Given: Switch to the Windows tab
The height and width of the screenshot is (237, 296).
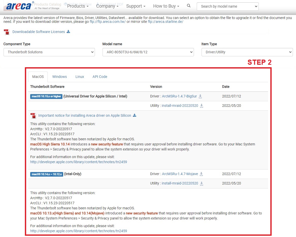Looking at the screenshot, I should 59,77.
